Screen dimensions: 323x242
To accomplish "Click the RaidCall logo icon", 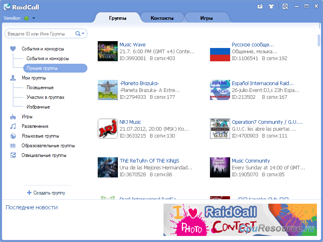I will 7,7.
